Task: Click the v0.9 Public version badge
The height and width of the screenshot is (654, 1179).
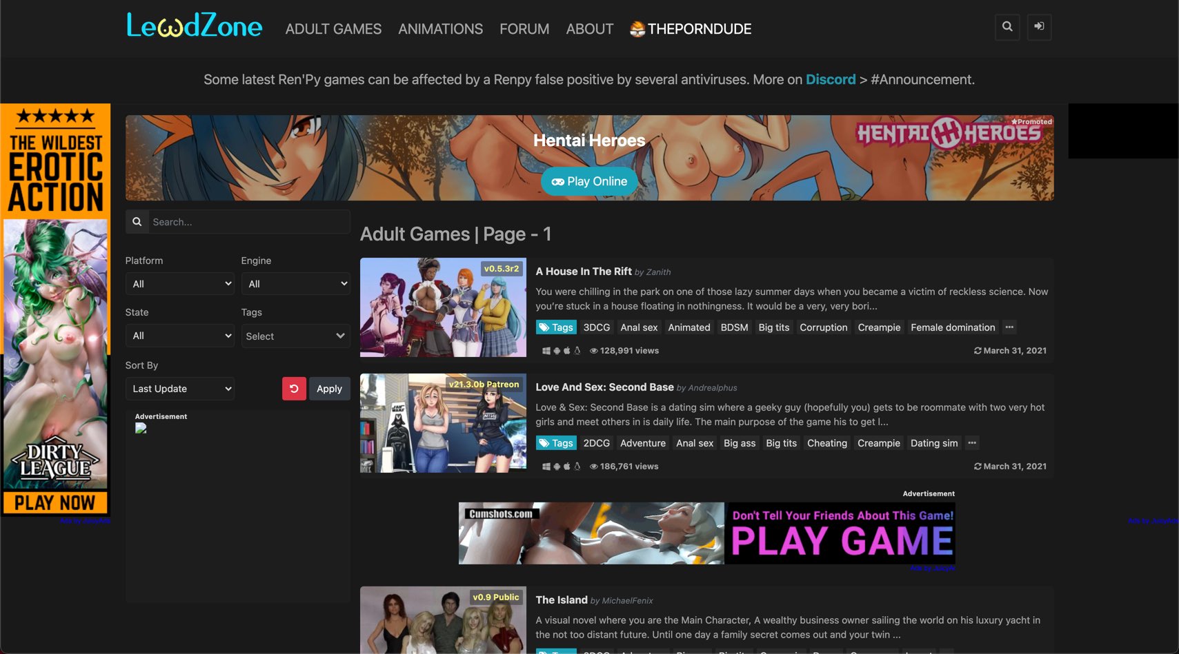Action: (x=495, y=597)
